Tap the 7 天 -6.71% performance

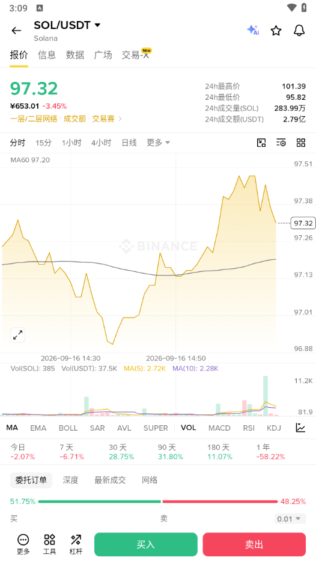tap(71, 452)
